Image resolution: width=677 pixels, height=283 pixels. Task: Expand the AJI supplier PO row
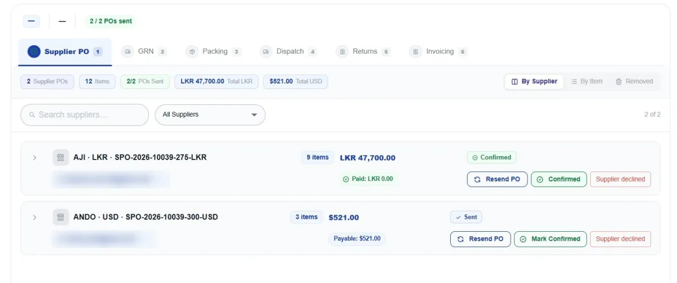[34, 158]
